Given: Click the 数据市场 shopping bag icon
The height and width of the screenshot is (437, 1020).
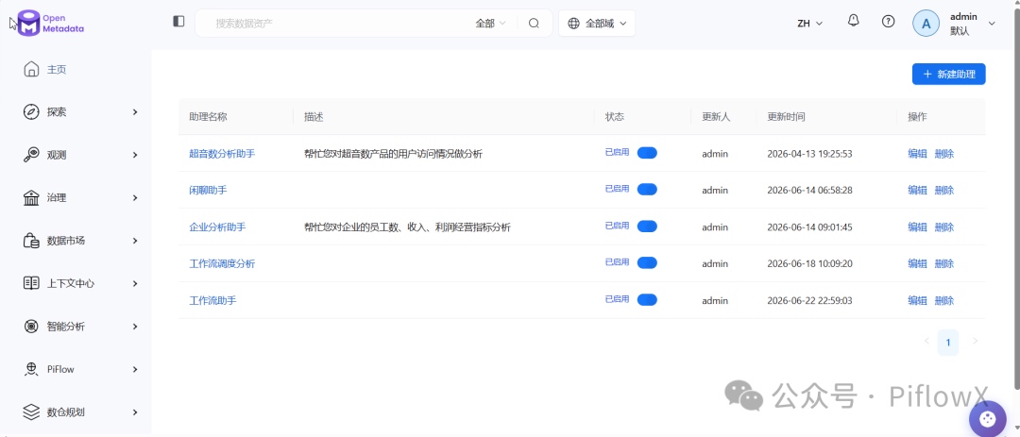Looking at the screenshot, I should pyautogui.click(x=31, y=241).
